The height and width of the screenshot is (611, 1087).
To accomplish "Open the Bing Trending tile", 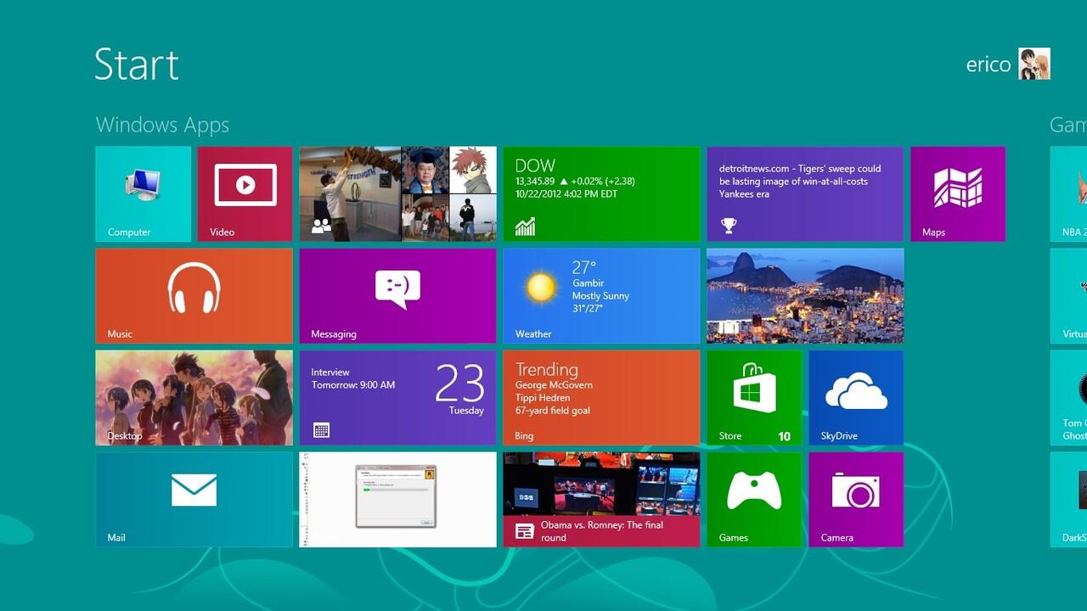I will (601, 397).
